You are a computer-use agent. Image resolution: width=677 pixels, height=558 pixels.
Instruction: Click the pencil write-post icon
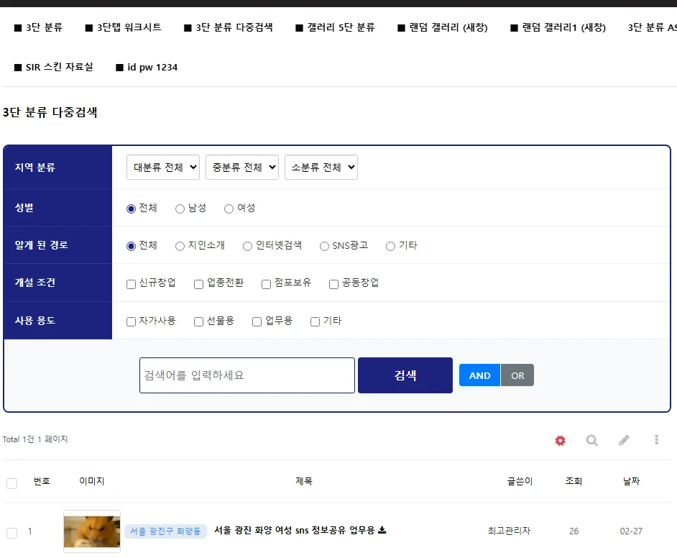(x=624, y=440)
